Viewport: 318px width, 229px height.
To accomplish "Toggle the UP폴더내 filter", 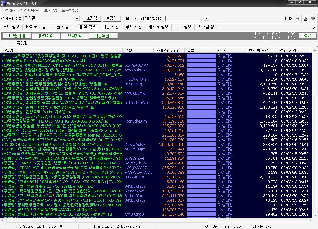I will point(17,36).
